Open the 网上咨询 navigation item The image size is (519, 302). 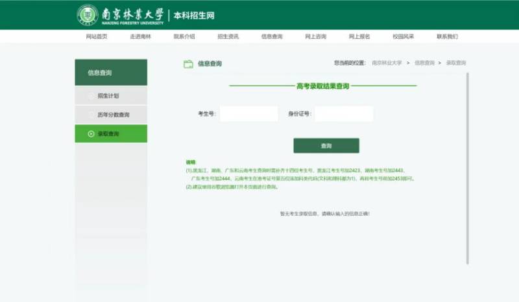tap(315, 37)
